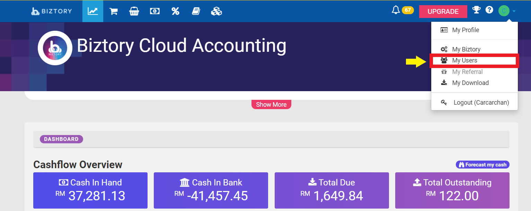Open the dashboard chart icon in navbar
The height and width of the screenshot is (211, 531).
[x=93, y=11]
